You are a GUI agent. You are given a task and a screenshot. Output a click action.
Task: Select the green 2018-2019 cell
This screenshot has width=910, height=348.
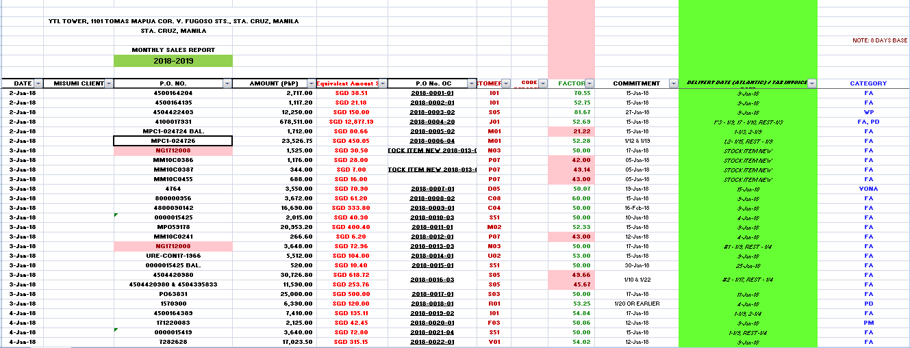pyautogui.click(x=173, y=61)
